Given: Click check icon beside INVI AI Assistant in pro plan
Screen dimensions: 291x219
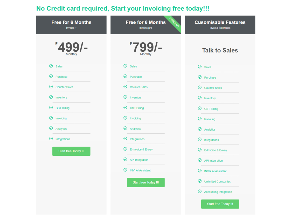Looking at the screenshot, I should click(x=125, y=170).
